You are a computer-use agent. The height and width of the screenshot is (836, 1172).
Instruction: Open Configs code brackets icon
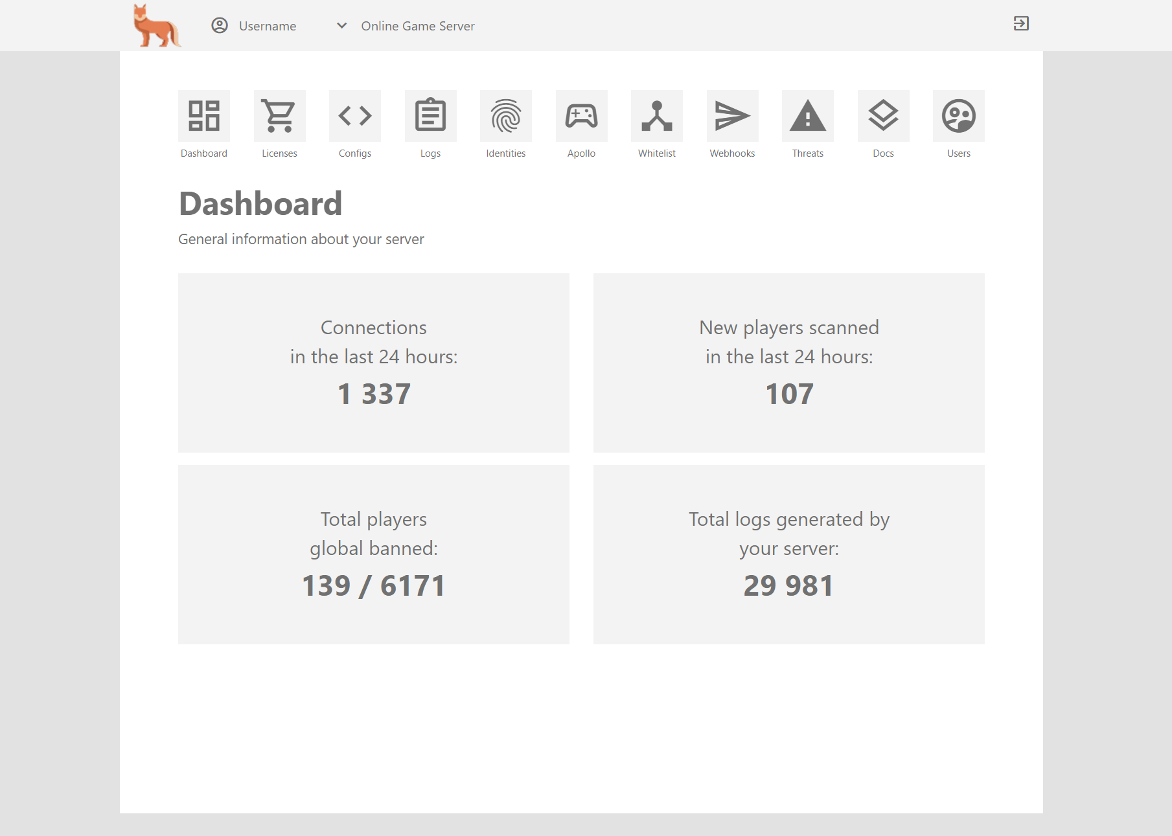(x=355, y=116)
